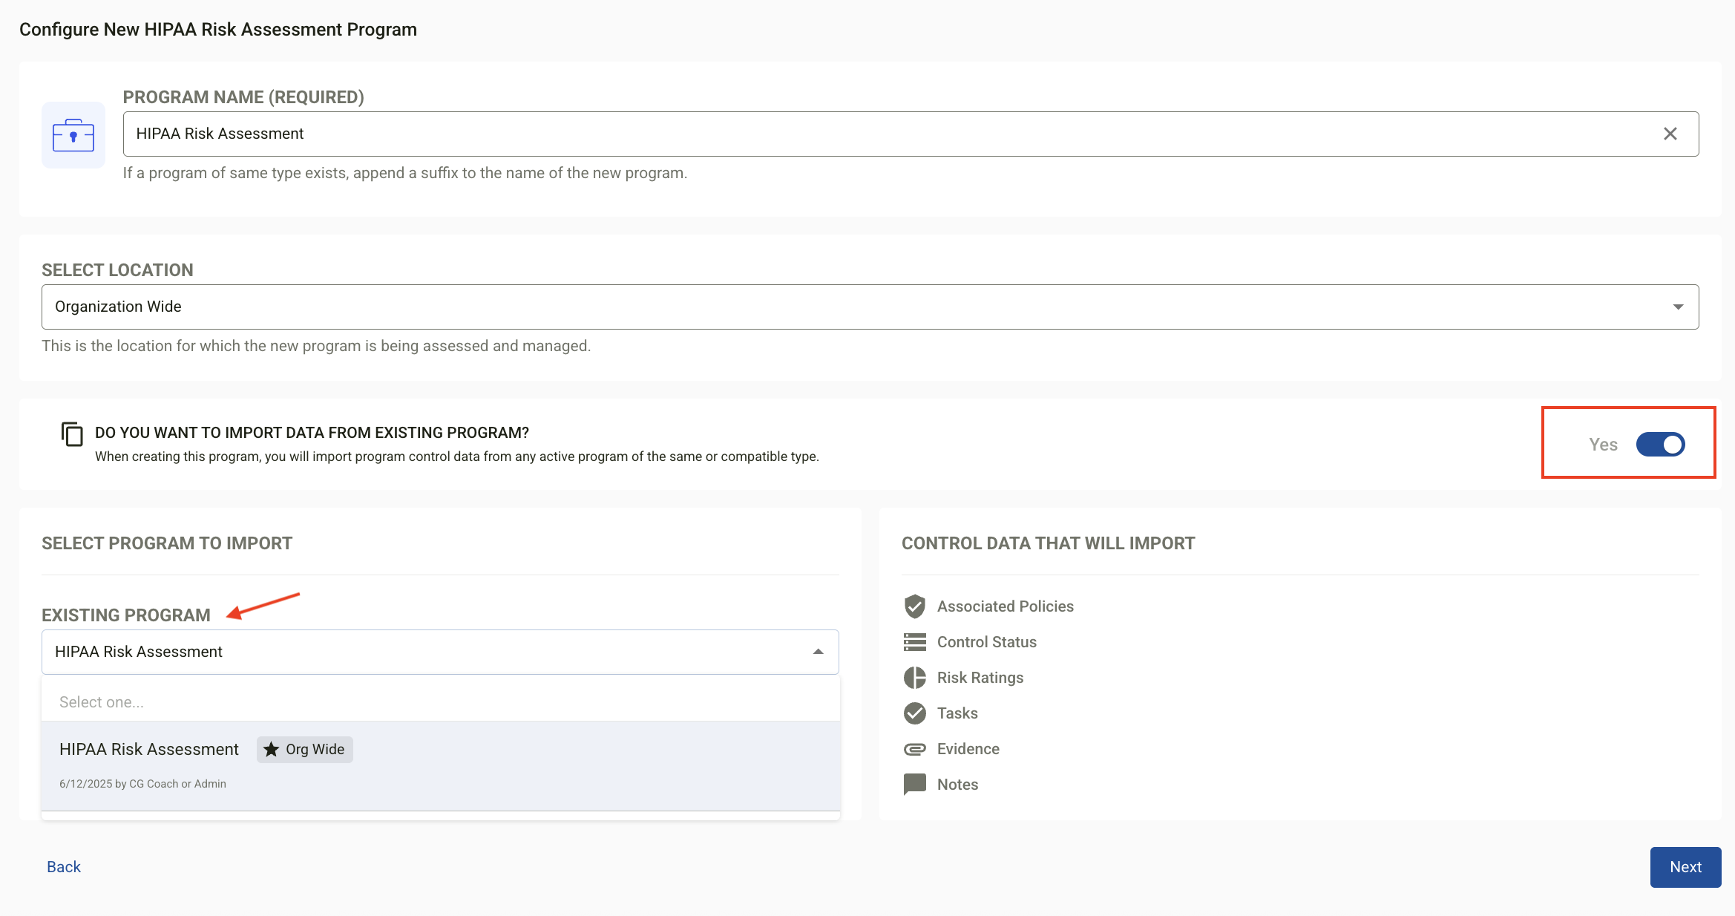Image resolution: width=1735 pixels, height=916 pixels.
Task: Collapse the Existing Program dropdown
Action: coord(818,652)
